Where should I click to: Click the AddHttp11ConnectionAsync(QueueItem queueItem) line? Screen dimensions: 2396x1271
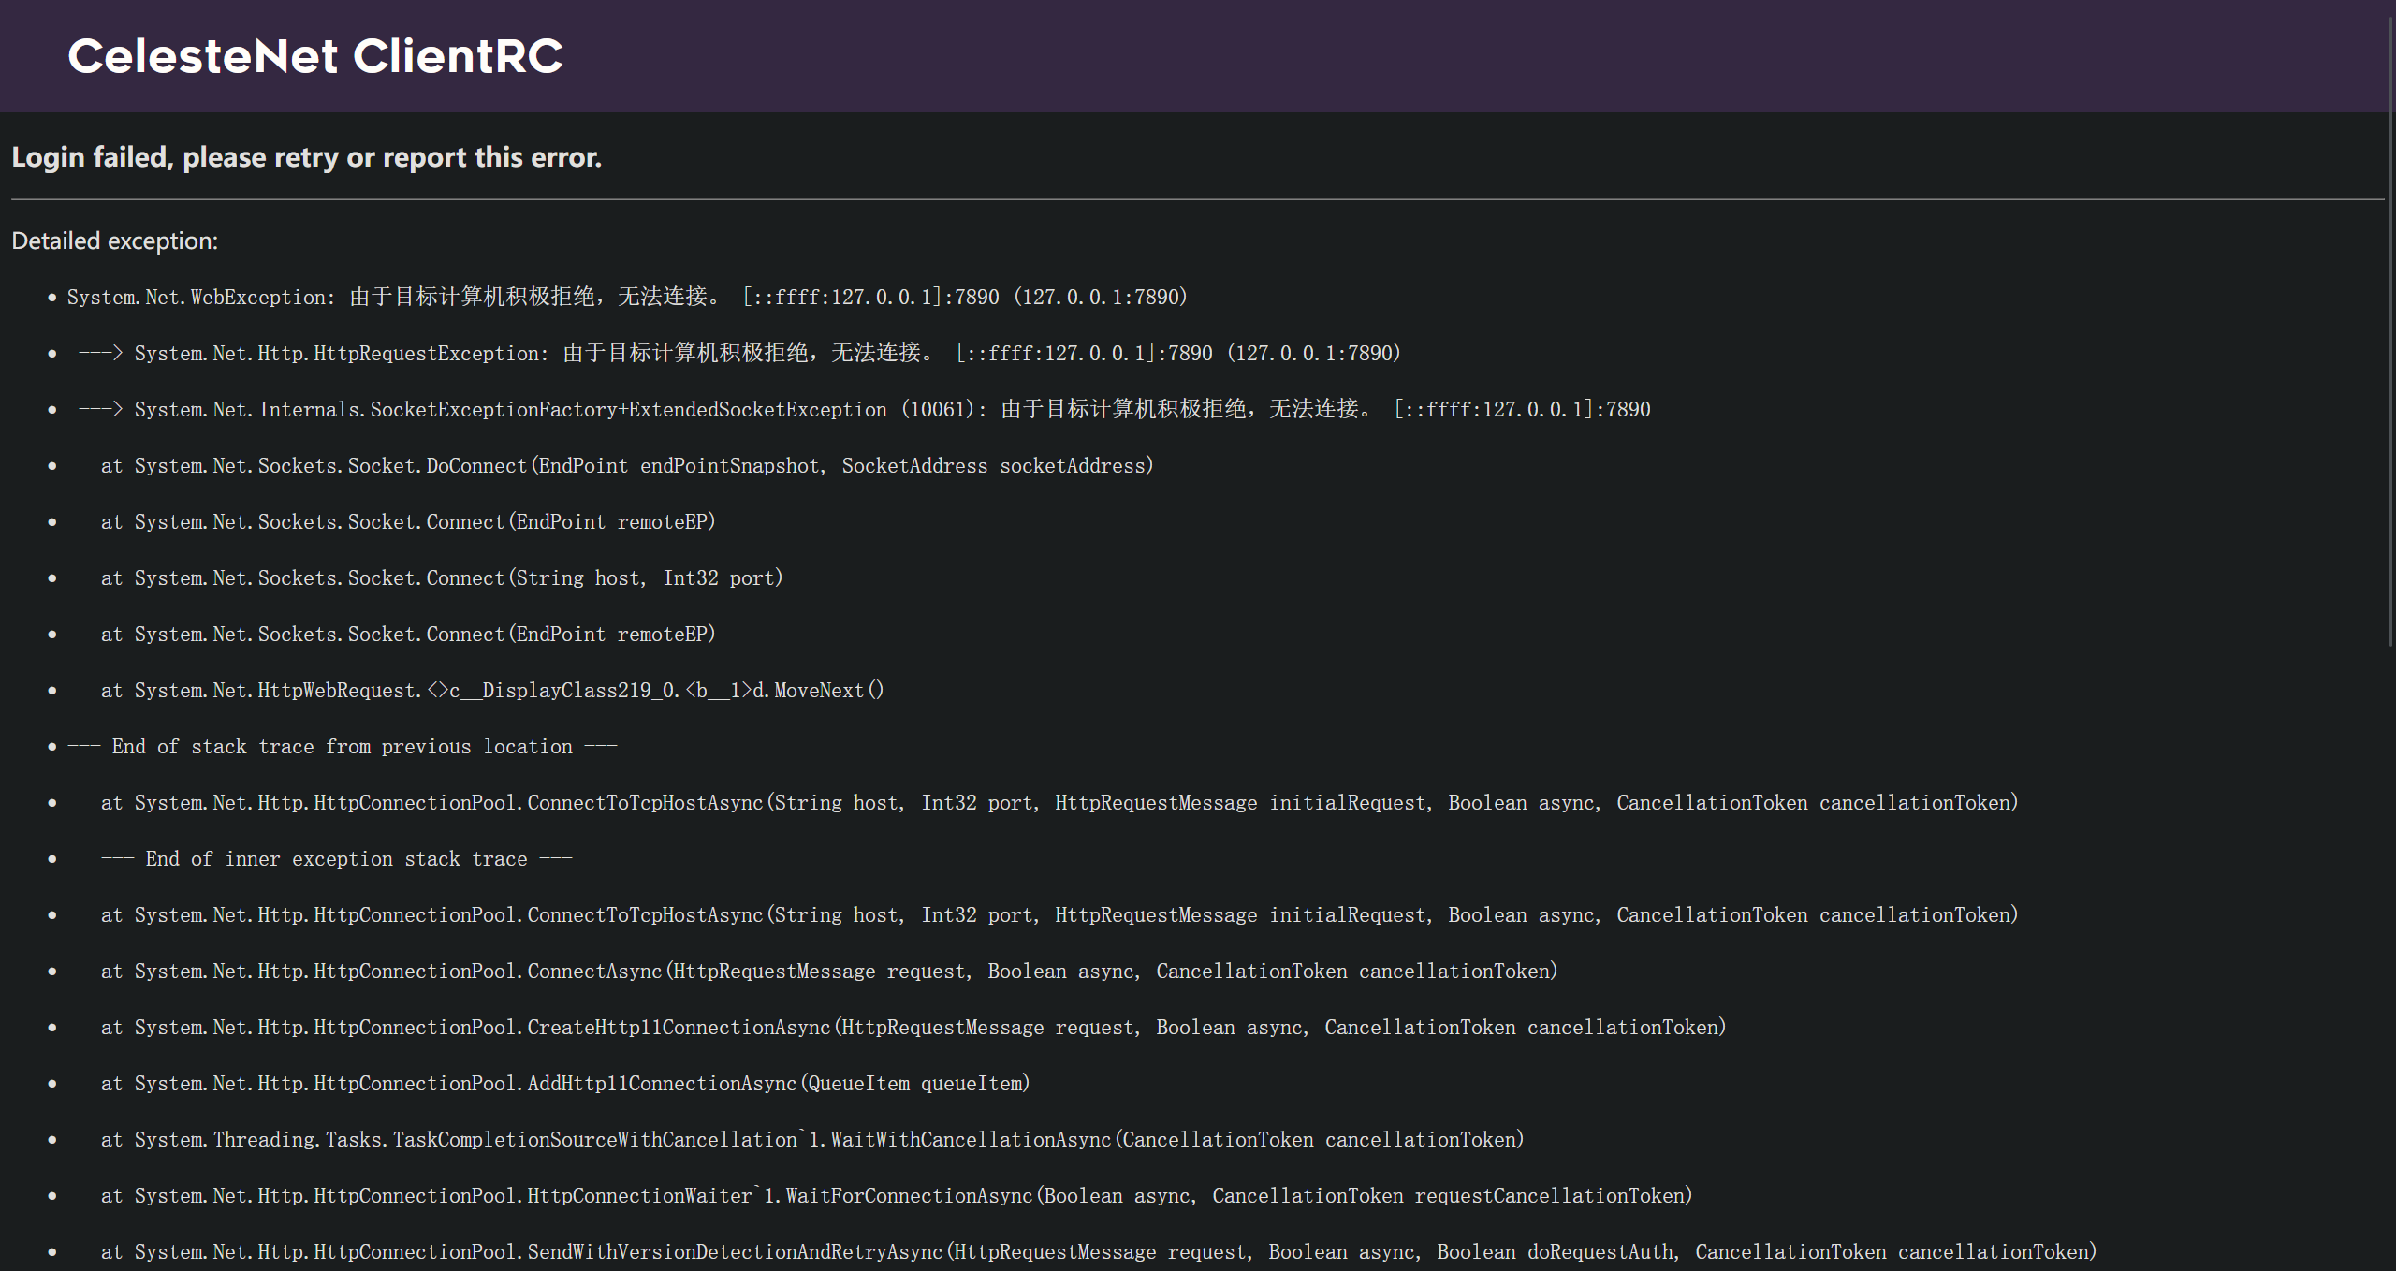(x=564, y=1084)
